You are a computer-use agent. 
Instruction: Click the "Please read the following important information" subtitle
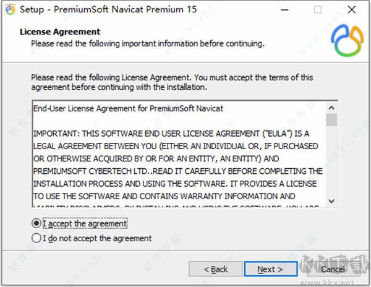point(148,43)
